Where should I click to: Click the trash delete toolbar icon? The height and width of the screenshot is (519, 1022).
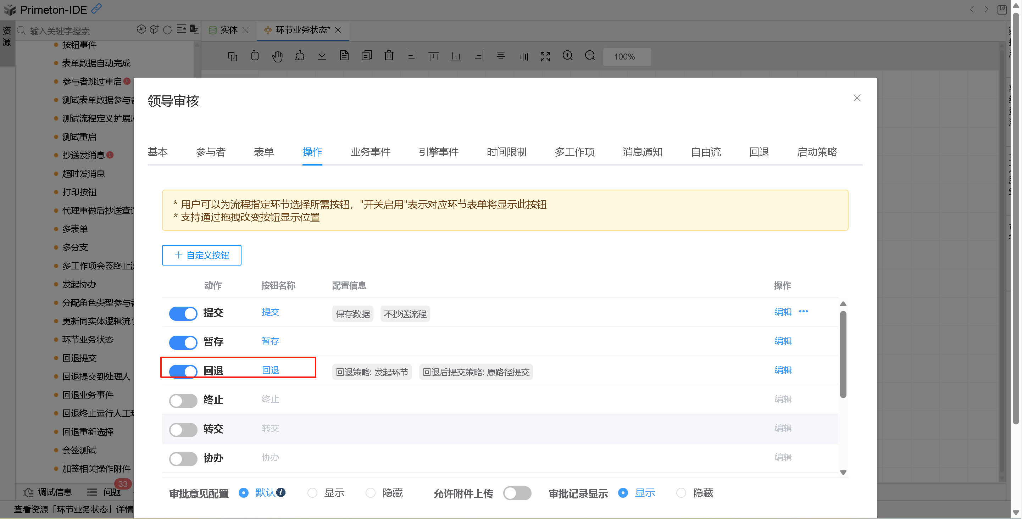click(389, 56)
